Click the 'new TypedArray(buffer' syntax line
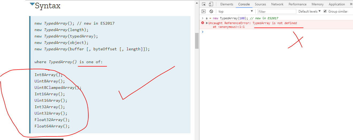 pos(92,49)
